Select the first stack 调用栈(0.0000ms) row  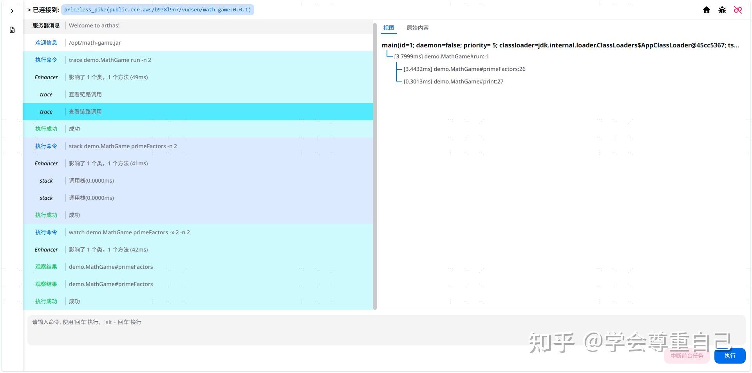pyautogui.click(x=198, y=181)
